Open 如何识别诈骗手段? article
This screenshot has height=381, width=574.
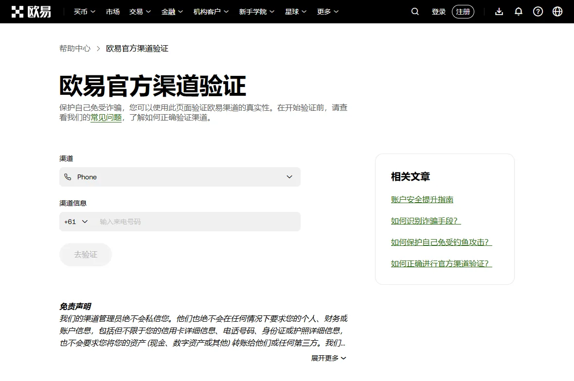426,221
